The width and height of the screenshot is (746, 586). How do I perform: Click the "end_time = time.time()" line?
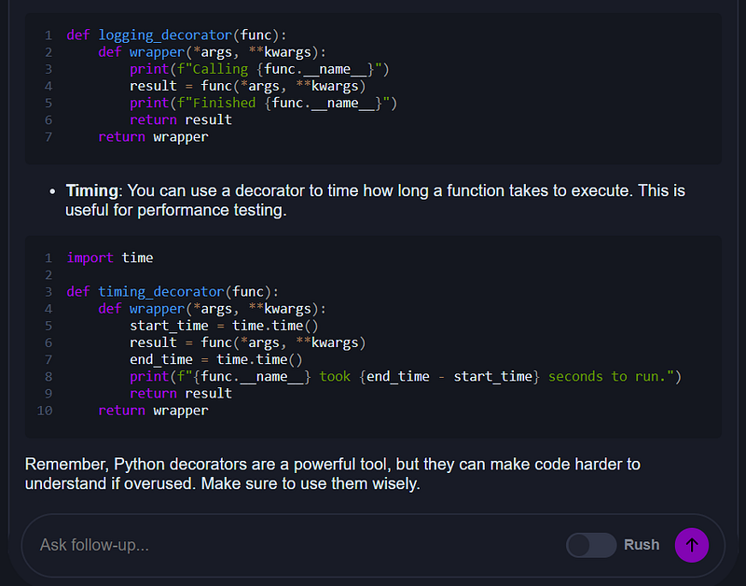coord(216,360)
